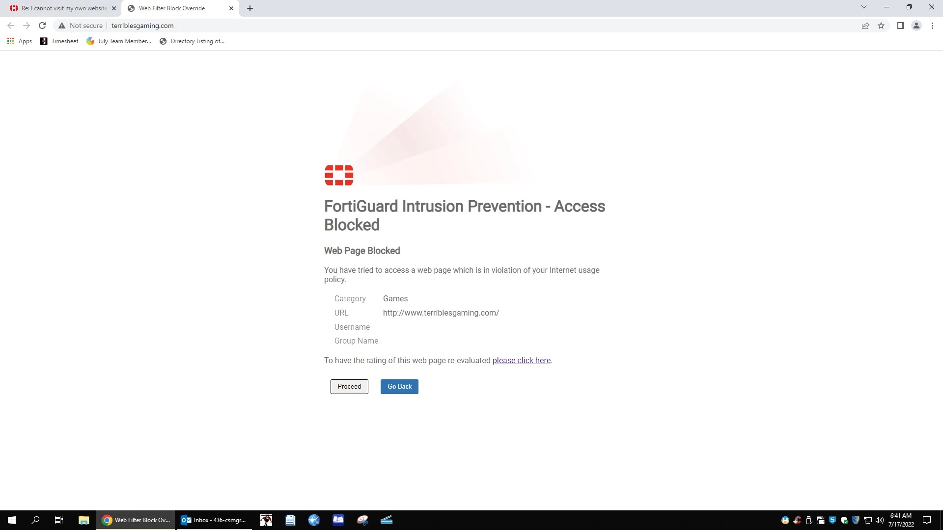This screenshot has height=530, width=943.
Task: Bookmark this page with the star icon
Action: pyautogui.click(x=881, y=26)
